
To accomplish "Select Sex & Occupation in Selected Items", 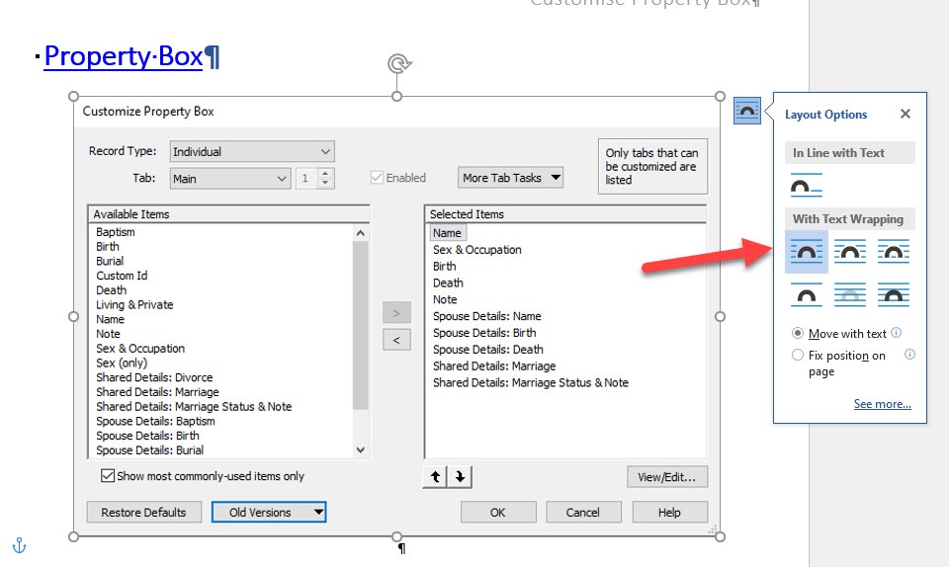I will (476, 250).
